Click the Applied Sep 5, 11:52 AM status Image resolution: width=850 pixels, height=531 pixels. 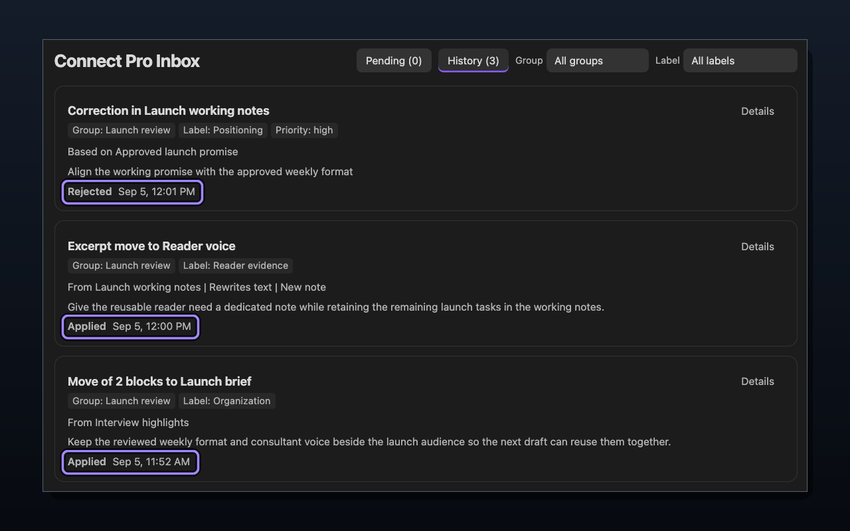(130, 462)
